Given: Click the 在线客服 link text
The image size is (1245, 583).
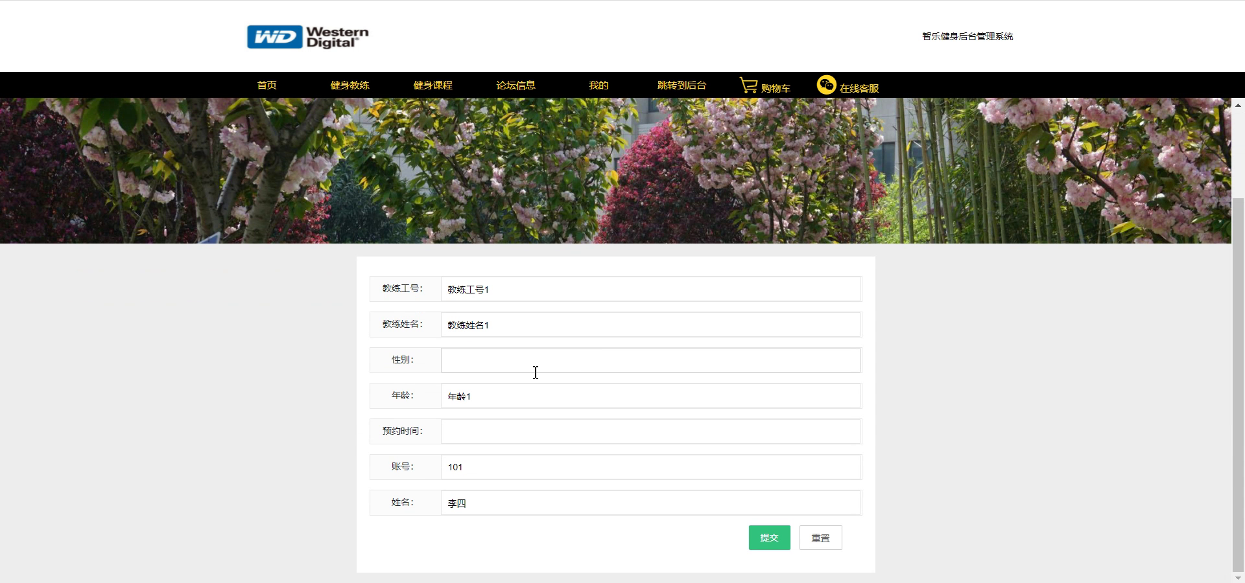Looking at the screenshot, I should pos(859,88).
